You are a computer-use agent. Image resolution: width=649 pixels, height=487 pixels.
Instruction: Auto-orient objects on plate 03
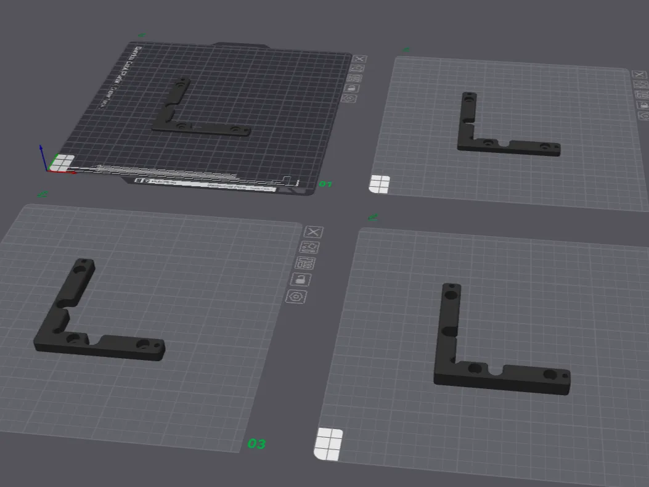[309, 247]
